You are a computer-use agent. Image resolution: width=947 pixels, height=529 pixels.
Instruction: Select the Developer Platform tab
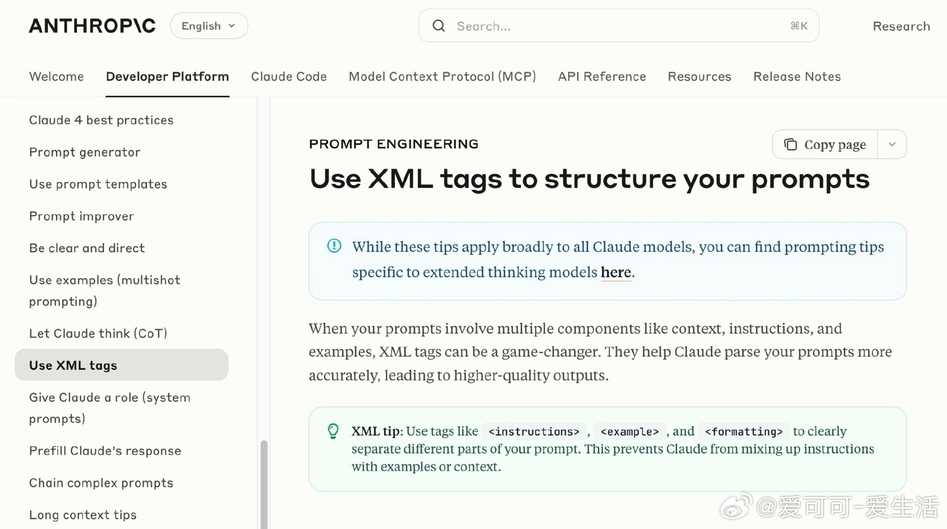point(168,77)
